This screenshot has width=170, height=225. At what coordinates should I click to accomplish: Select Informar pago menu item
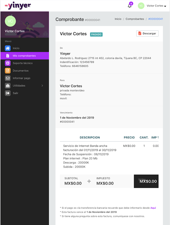(21, 78)
